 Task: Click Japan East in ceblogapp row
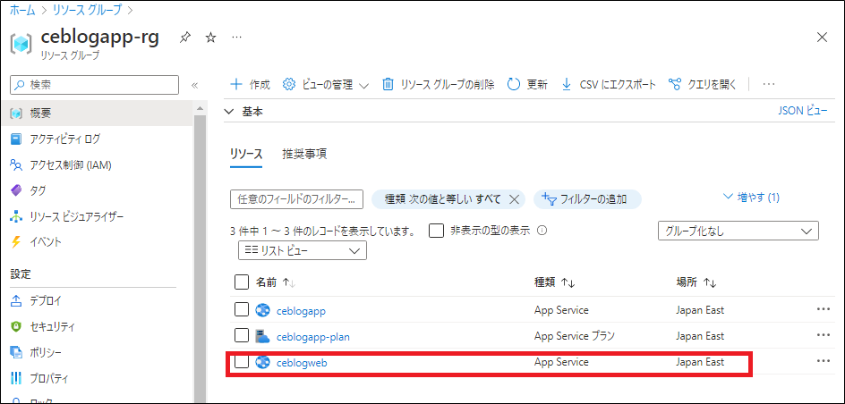click(x=700, y=310)
